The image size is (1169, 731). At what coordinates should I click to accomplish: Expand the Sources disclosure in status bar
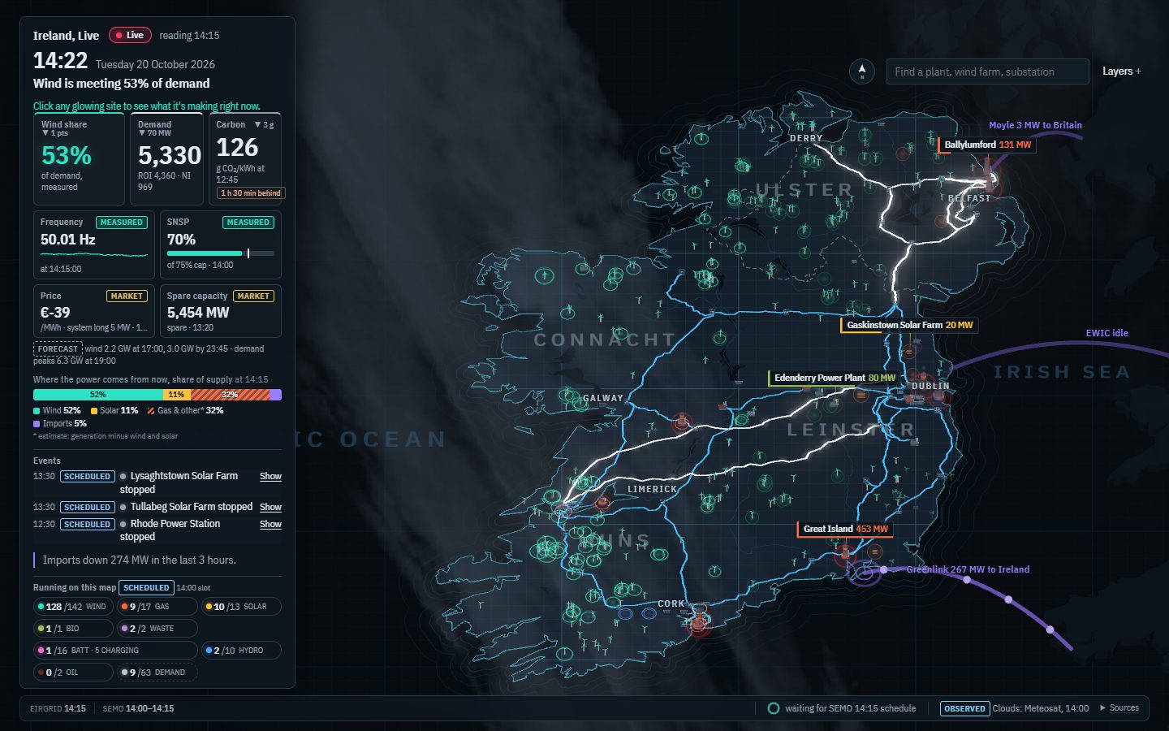point(1119,708)
